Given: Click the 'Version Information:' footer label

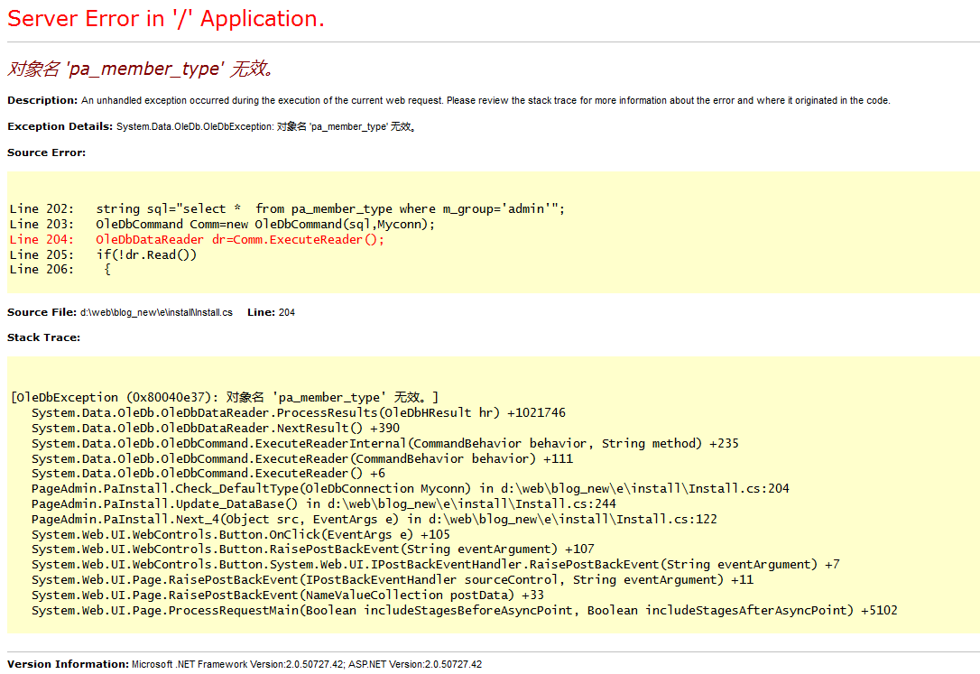Looking at the screenshot, I should [x=68, y=664].
